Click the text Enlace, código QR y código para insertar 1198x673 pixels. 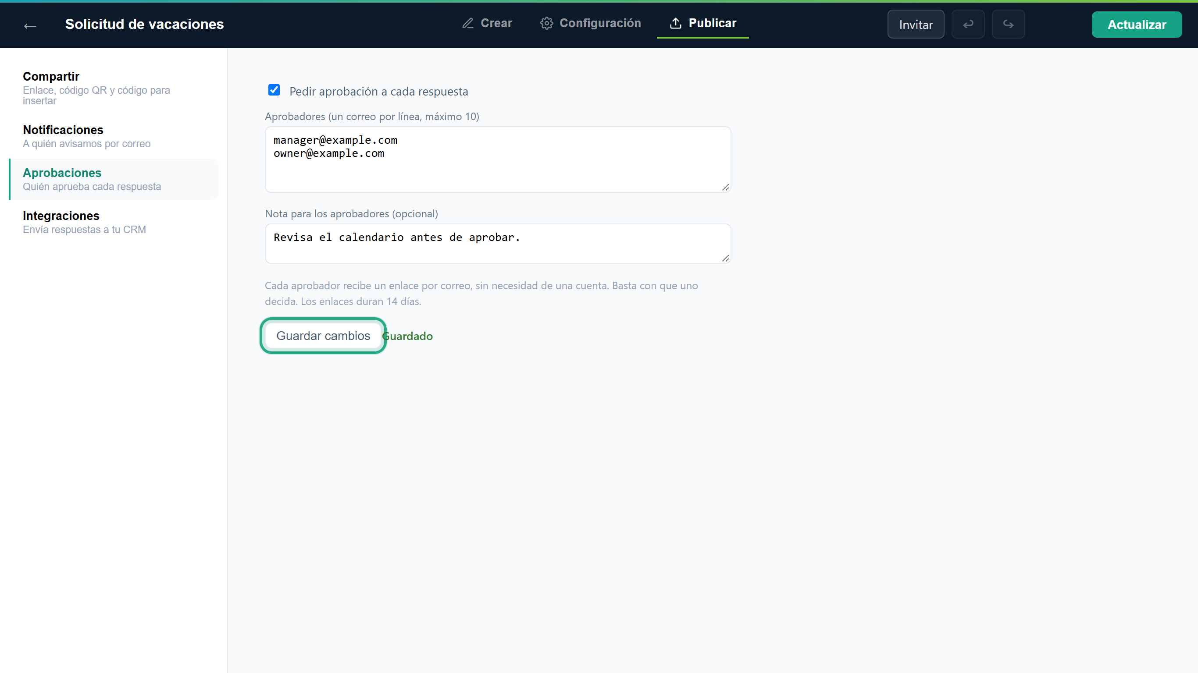[96, 95]
